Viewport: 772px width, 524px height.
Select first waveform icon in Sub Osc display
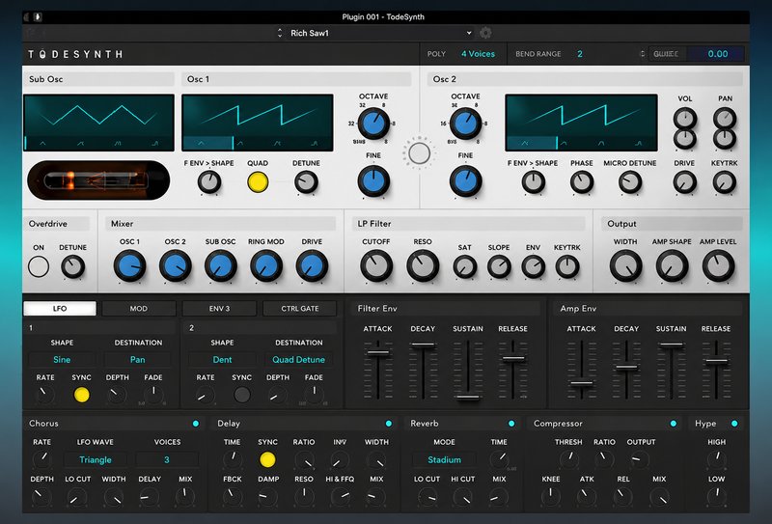(42, 144)
